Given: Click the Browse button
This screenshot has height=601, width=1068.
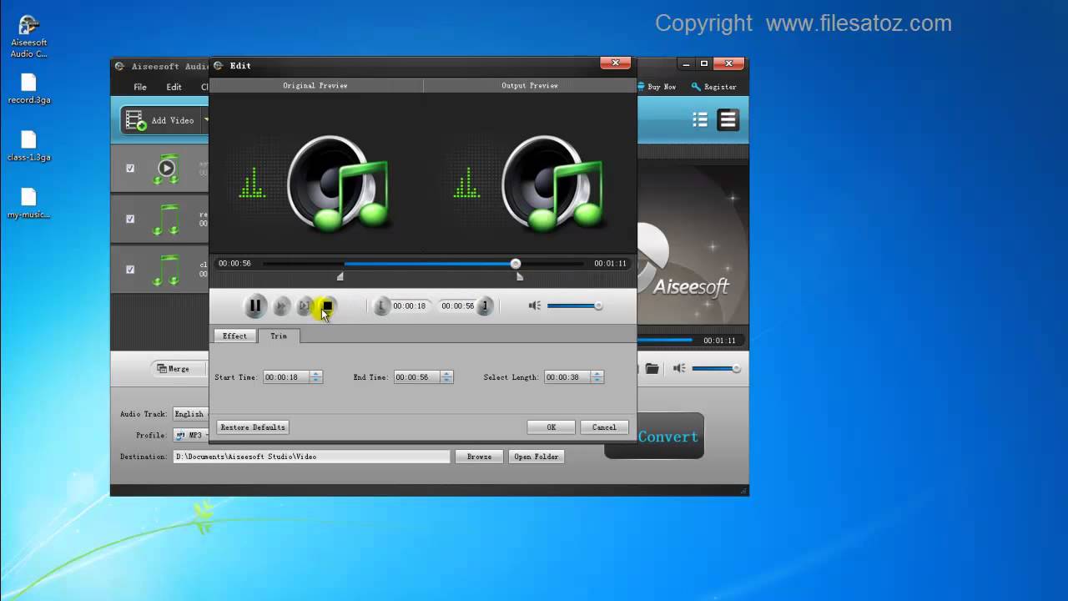Looking at the screenshot, I should [479, 457].
